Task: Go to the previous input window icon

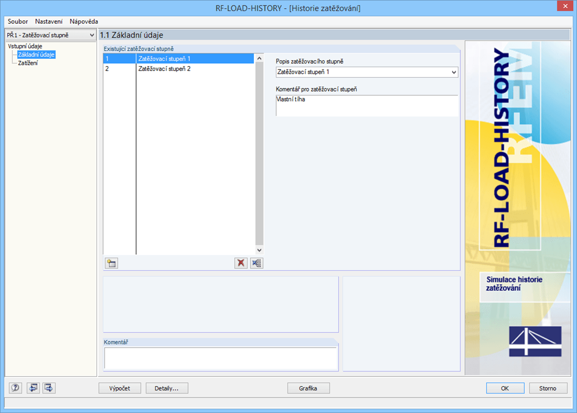Action: 33,388
